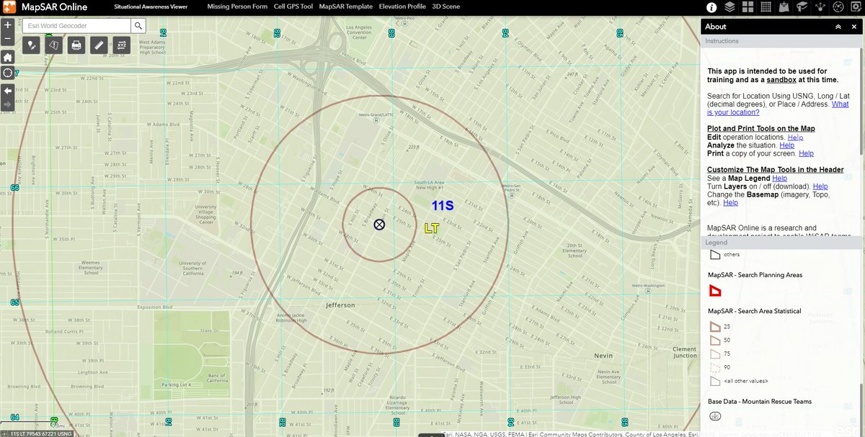Open the Cell GPS Tool link
The image size is (865, 437).
pos(293,6)
